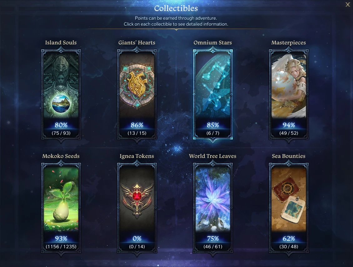Viewport: 353px width, 267px height.
Task: View the Sea Bounties map card
Action: click(289, 208)
